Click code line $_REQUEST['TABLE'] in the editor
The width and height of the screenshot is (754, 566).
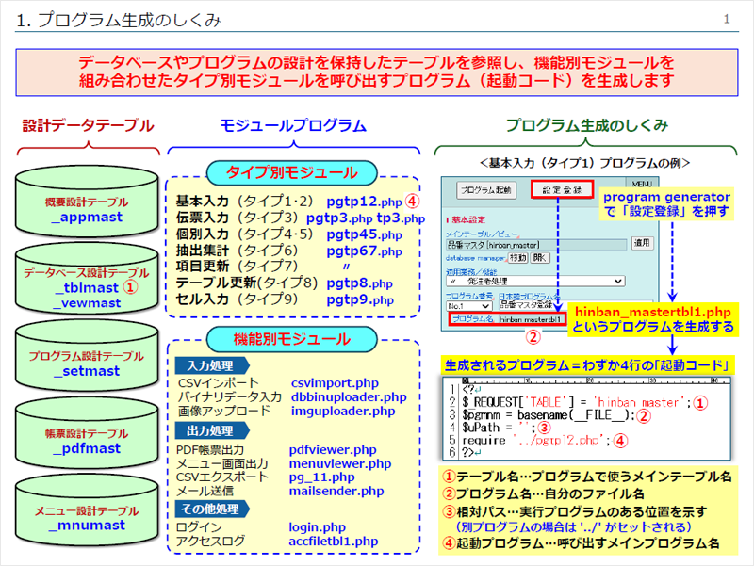576,402
